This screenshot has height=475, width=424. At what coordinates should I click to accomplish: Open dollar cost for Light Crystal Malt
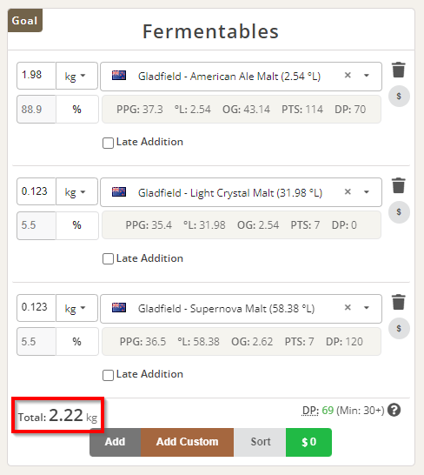399,212
